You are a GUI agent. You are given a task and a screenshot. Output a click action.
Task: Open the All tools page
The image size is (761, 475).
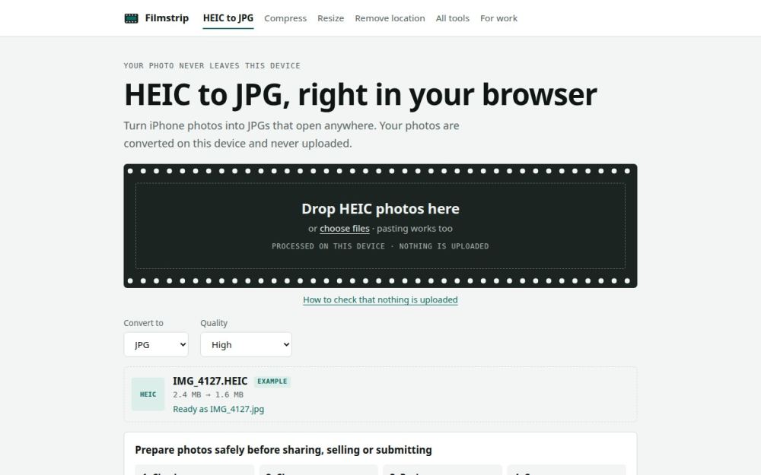(452, 18)
